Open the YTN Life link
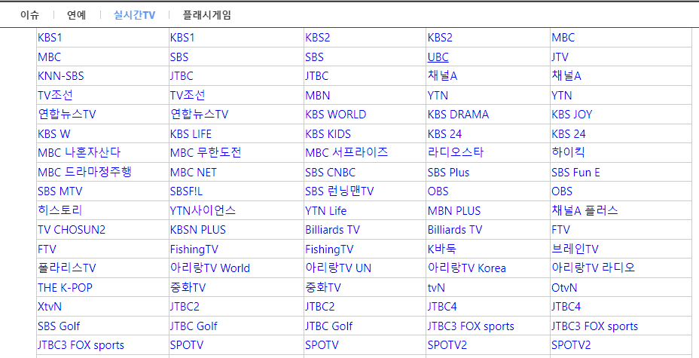Screen dimensions: 699x358 click(x=326, y=210)
